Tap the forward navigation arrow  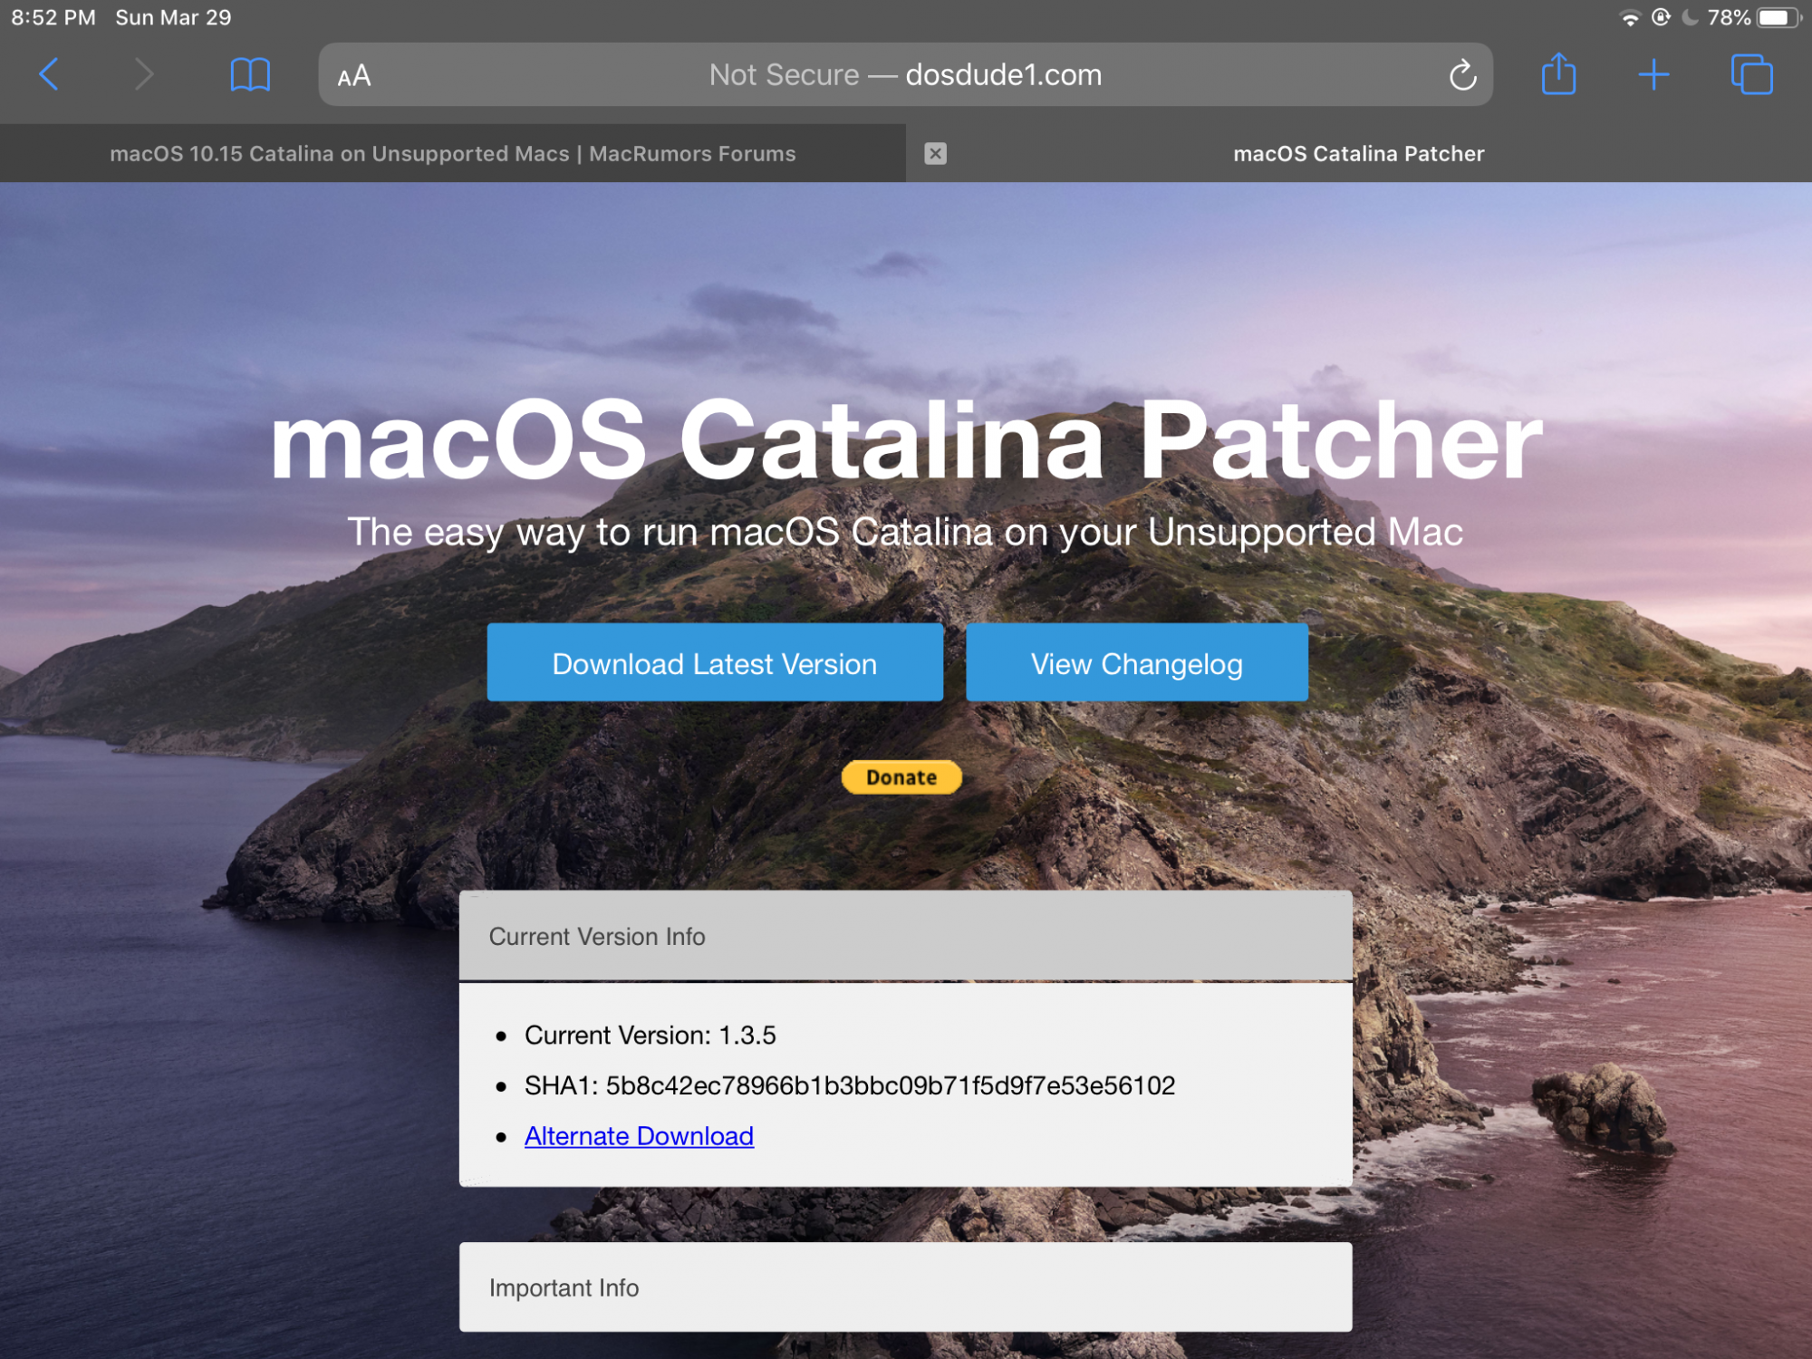[x=143, y=74]
